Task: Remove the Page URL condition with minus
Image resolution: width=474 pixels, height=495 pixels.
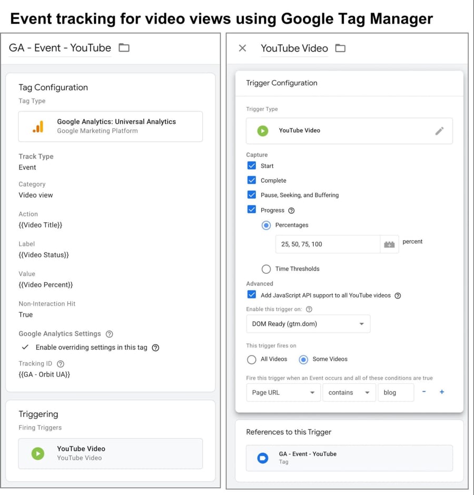Action: pyautogui.click(x=424, y=392)
